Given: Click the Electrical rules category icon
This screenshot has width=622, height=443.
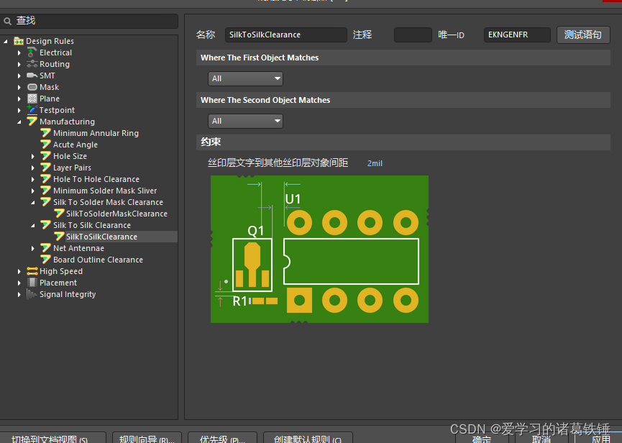Looking at the screenshot, I should [32, 52].
